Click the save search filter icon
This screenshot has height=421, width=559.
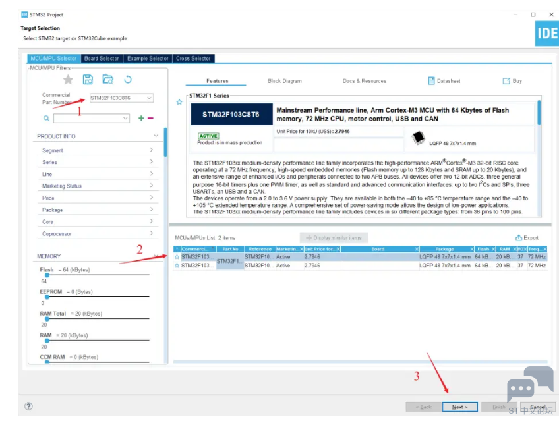click(88, 80)
